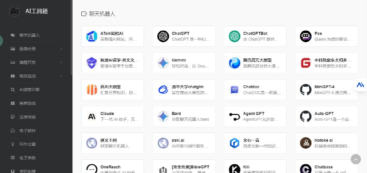The width and height of the screenshot is (367, 173).
Task: Open the Bard star icon
Action: (x=163, y=117)
